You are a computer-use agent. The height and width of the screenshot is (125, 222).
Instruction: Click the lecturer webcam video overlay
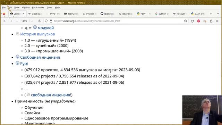202,110
